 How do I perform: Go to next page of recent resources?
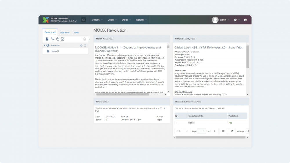215,131
